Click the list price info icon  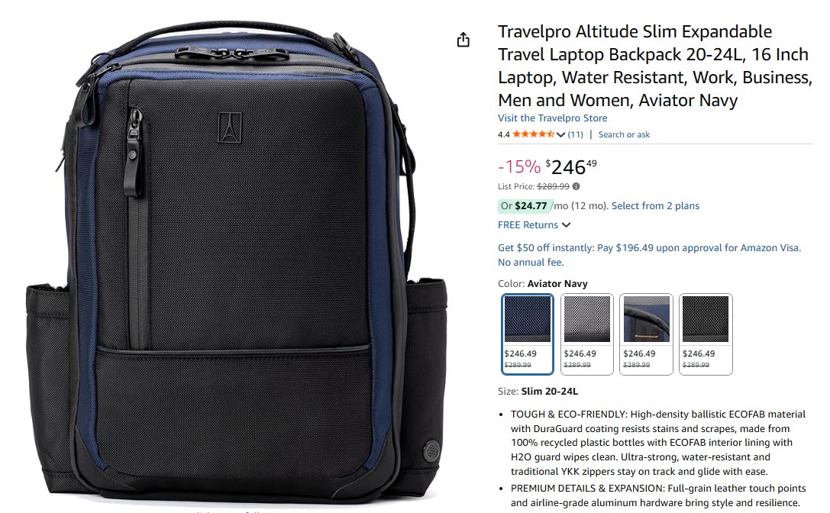(x=576, y=186)
